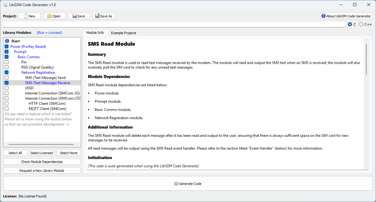Screen dimensions: 376x202
Task: Select the USSD row text
Action: pyautogui.click(x=29, y=88)
